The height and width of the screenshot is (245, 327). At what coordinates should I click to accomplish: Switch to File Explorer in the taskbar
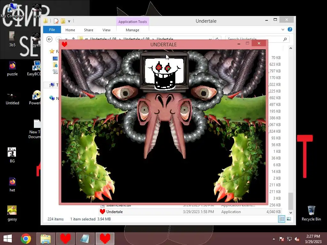point(46,239)
